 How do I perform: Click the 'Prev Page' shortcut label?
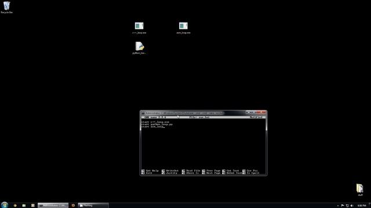click(x=213, y=170)
